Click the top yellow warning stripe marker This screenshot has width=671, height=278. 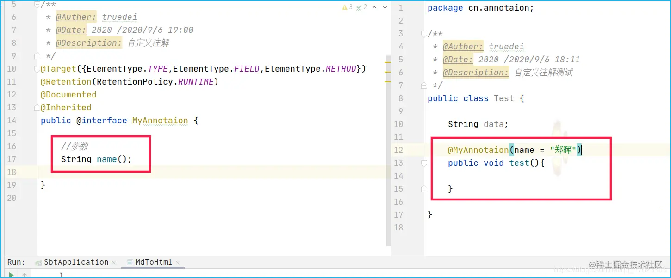(x=388, y=61)
